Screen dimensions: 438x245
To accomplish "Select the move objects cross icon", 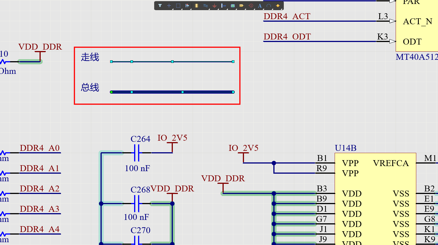I will click(x=169, y=6).
